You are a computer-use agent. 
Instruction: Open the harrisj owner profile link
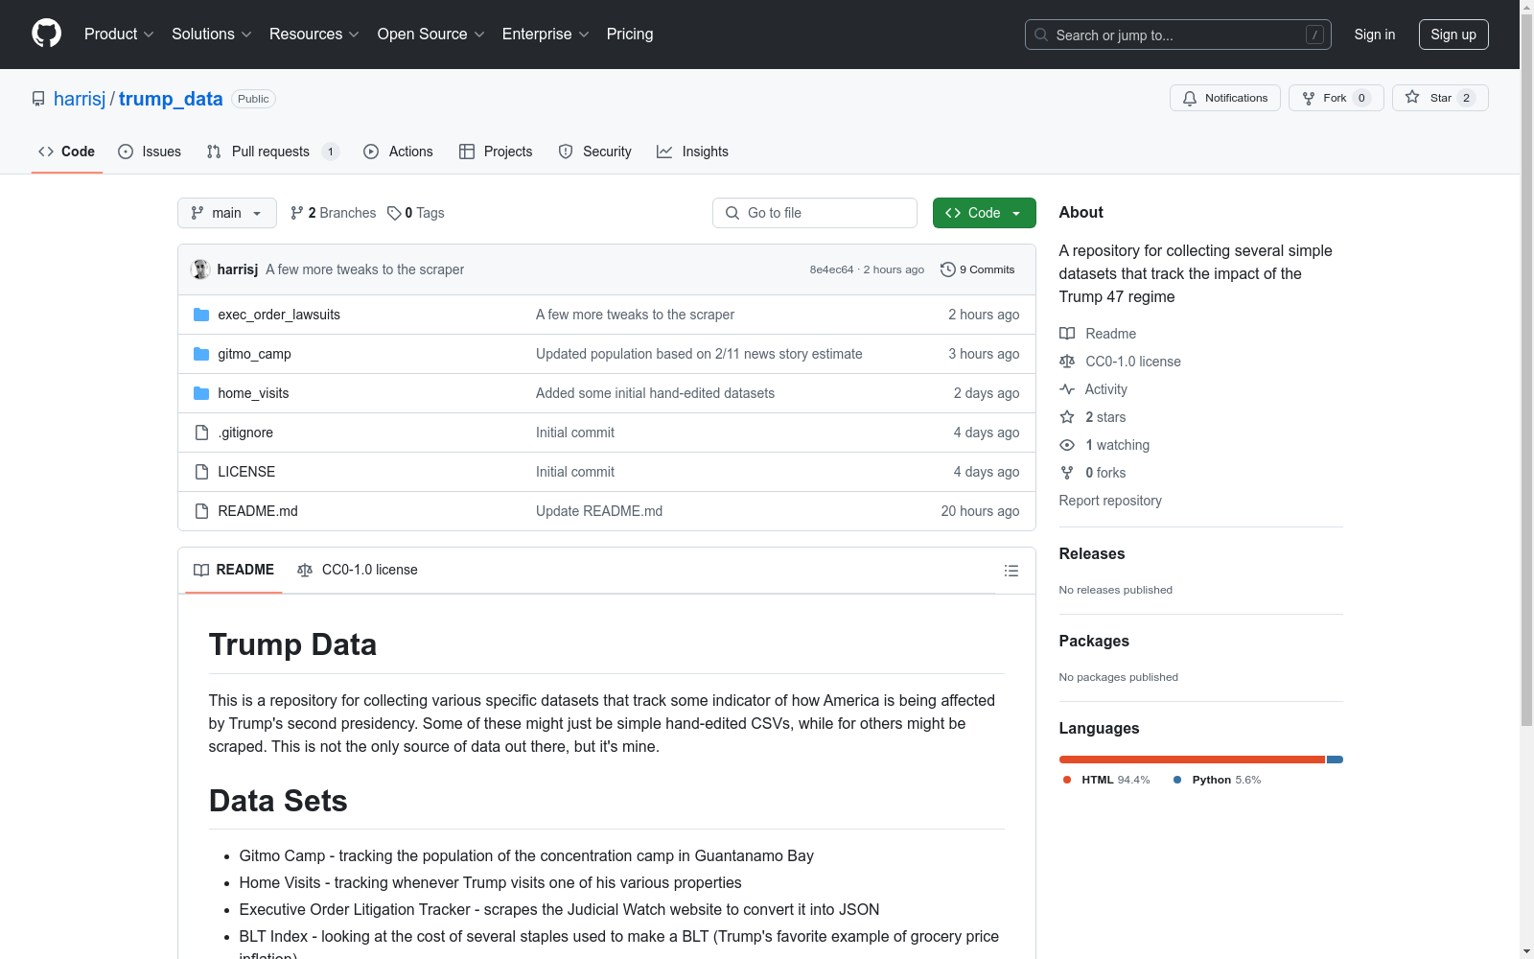coord(80,99)
